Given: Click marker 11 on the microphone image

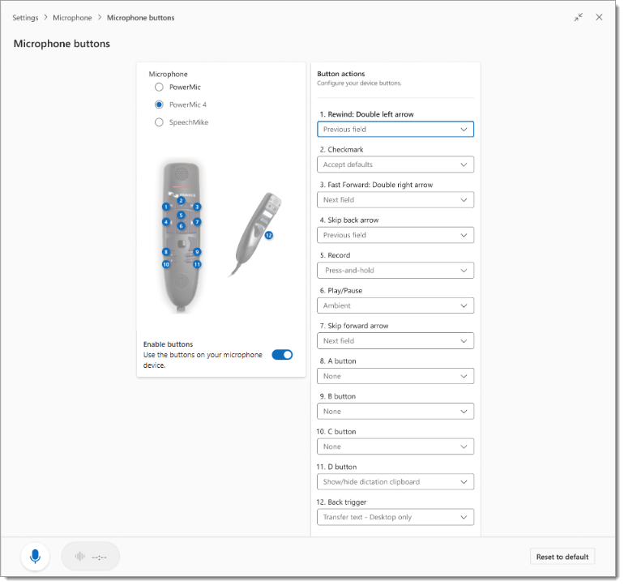Looking at the screenshot, I should tap(197, 264).
